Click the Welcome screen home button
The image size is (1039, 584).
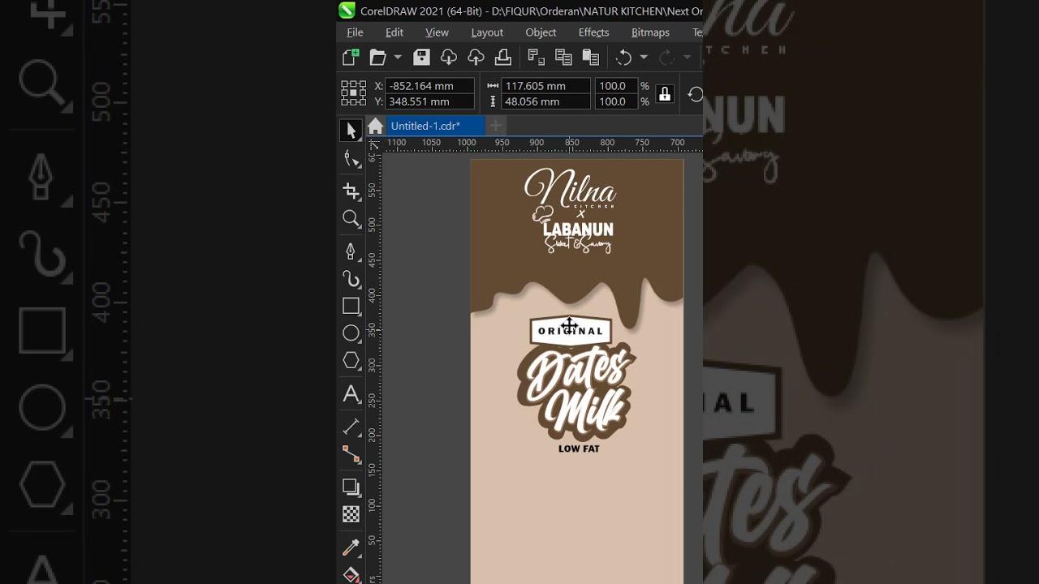pyautogui.click(x=375, y=126)
